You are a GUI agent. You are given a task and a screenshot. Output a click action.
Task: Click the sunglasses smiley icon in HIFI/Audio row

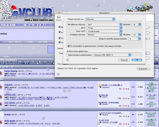100,120
